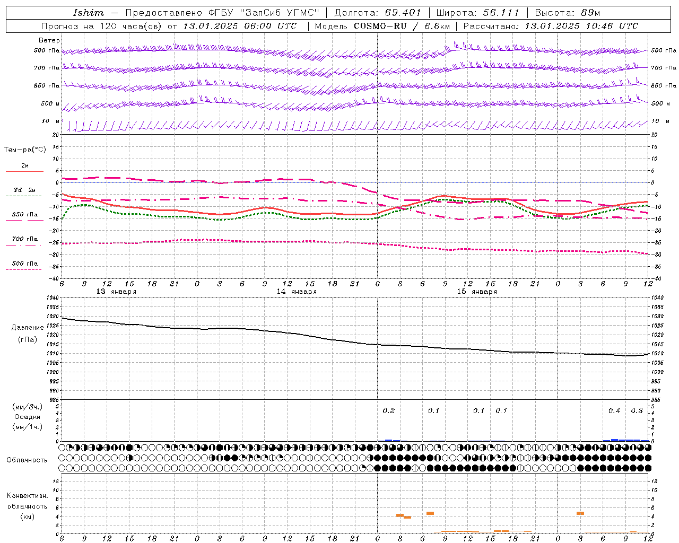Click the Модель COSMO-RU / 6.6км label
This screenshot has height=543, width=679.
point(382,26)
